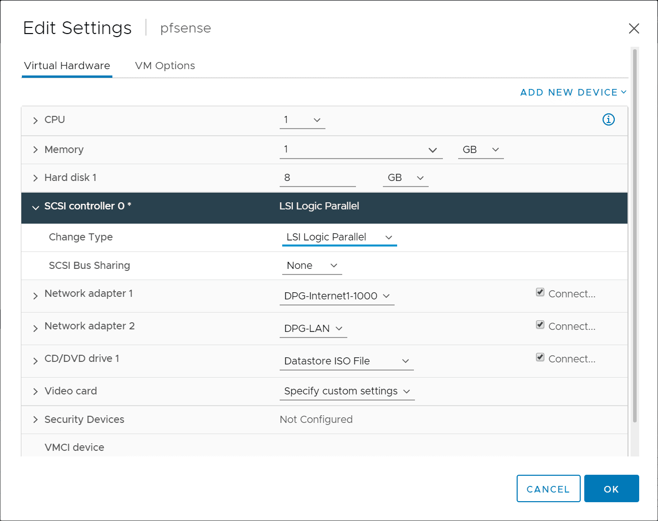Viewport: 658px width, 521px height.
Task: Open the DPG-Internet1-1000 network dropdown
Action: pyautogui.click(x=337, y=296)
